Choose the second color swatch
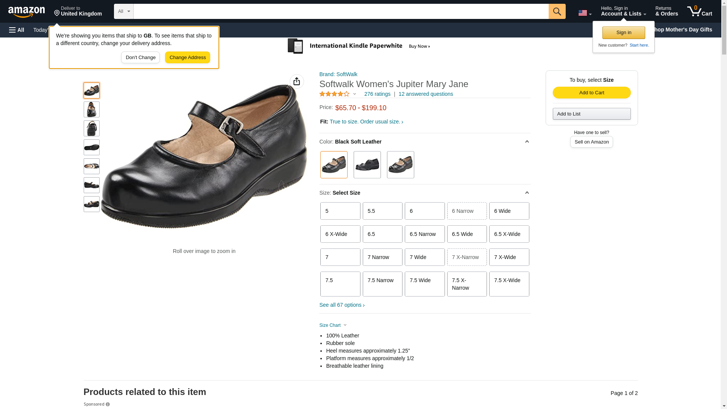Screen dimensions: 727x409 (x=367, y=165)
